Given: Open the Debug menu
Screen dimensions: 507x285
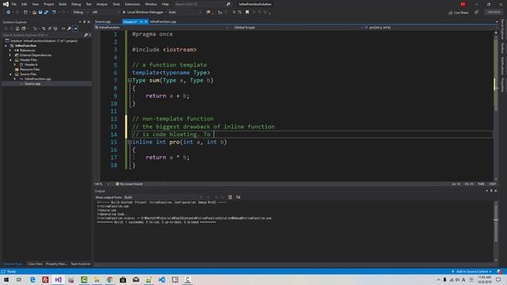Looking at the screenshot, I should click(x=76, y=4).
